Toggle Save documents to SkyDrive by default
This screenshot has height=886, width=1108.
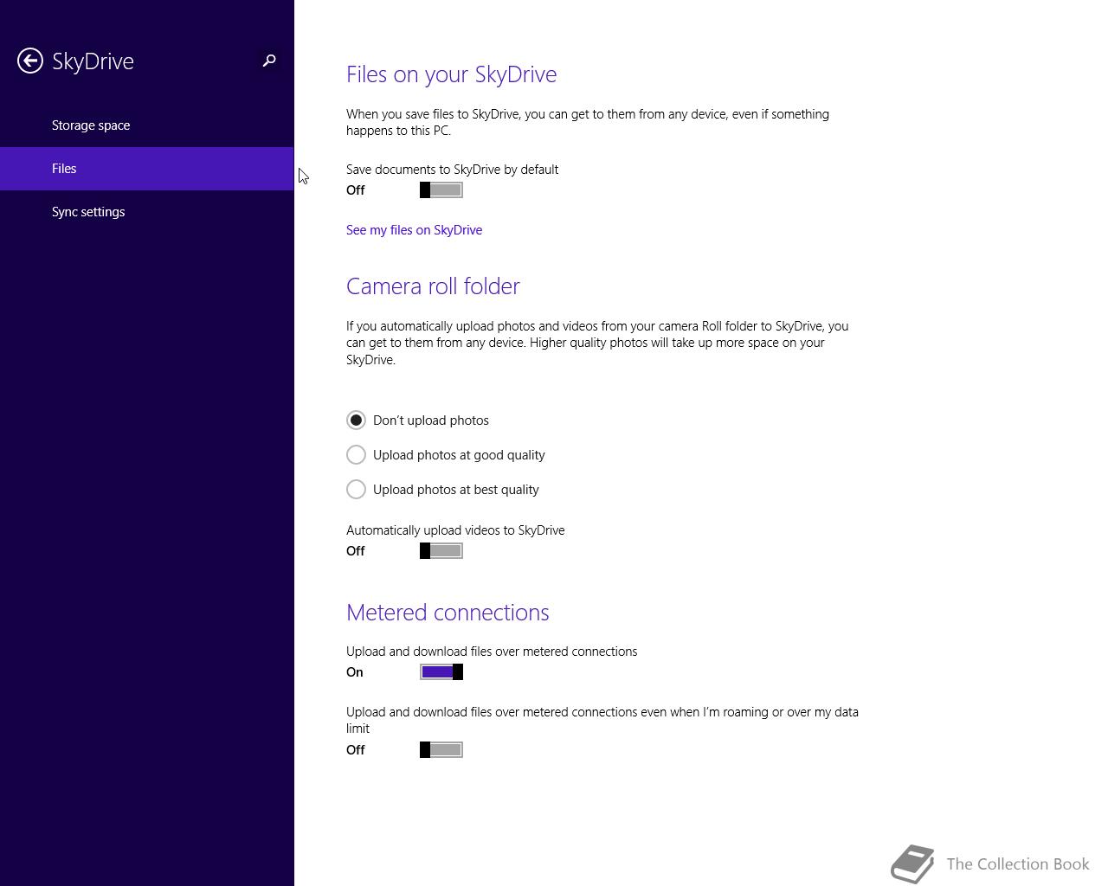[x=441, y=190]
